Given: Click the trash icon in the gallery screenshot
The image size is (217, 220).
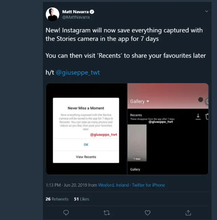Looking at the screenshot, I should click(207, 117).
